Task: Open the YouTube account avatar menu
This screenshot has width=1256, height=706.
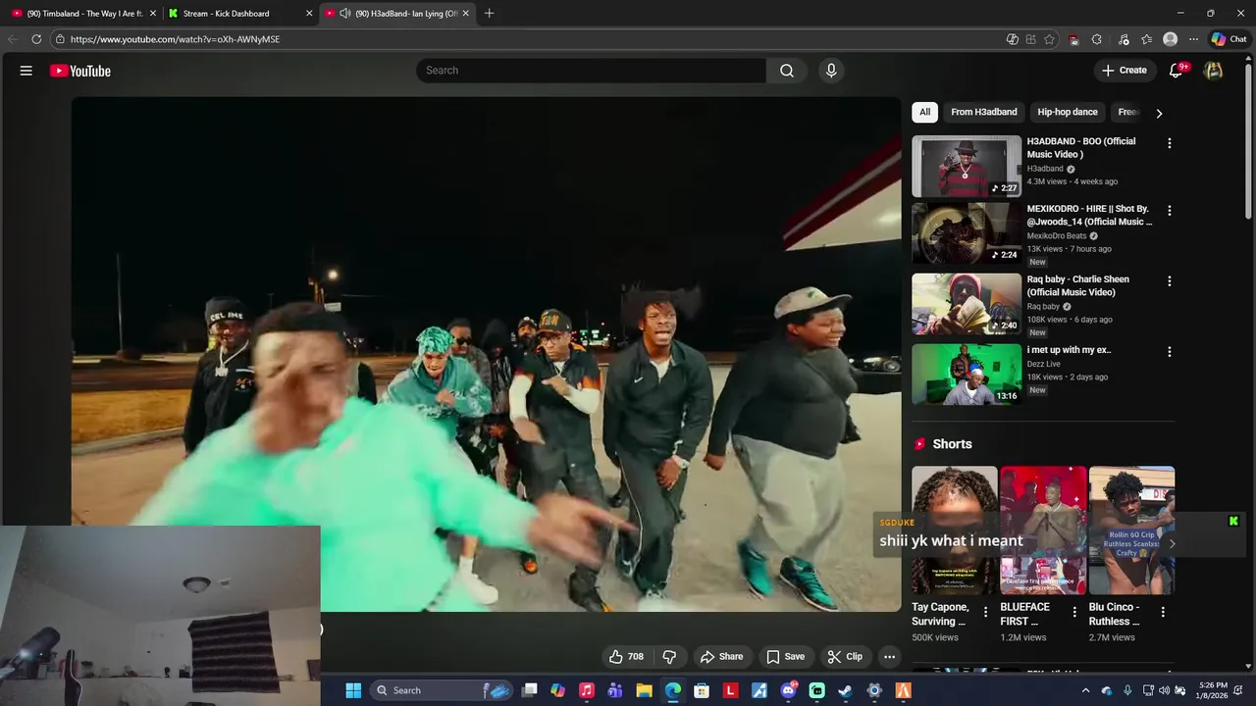Action: [x=1214, y=71]
